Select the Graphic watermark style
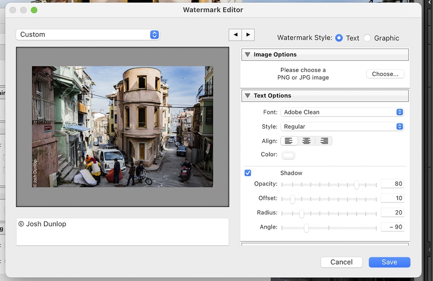433x281 pixels. click(x=367, y=38)
